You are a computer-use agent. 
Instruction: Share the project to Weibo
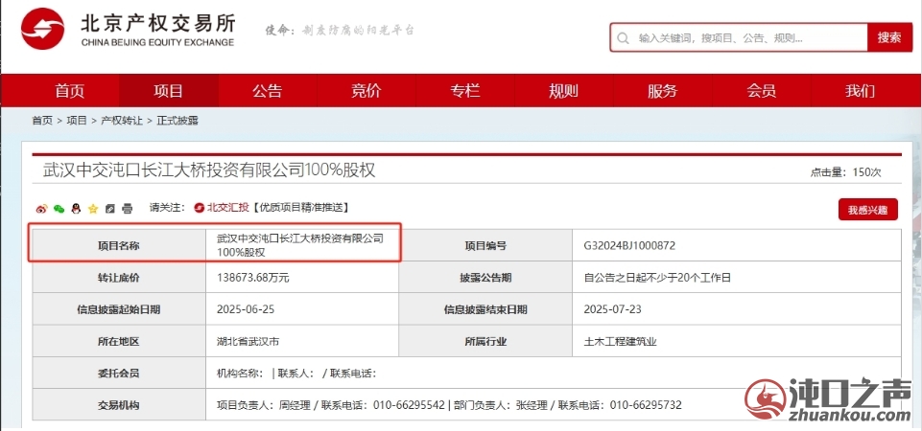click(x=41, y=209)
